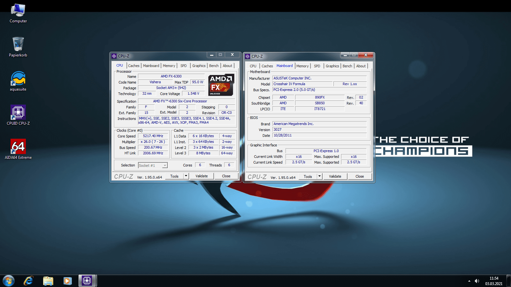The width and height of the screenshot is (511, 287).
Task: Switch to CPU tab in right CPU-Z window
Action: [253, 66]
